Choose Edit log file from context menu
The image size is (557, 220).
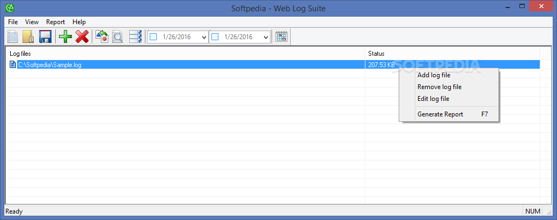[449, 98]
